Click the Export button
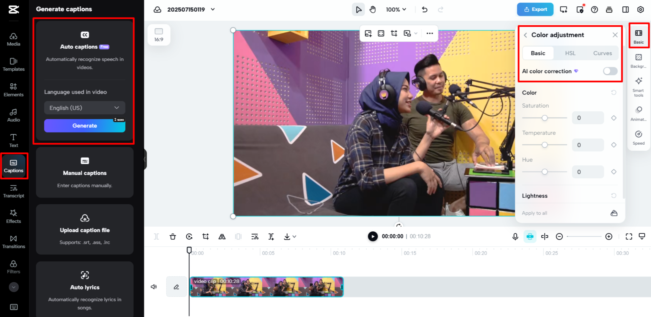 point(535,9)
